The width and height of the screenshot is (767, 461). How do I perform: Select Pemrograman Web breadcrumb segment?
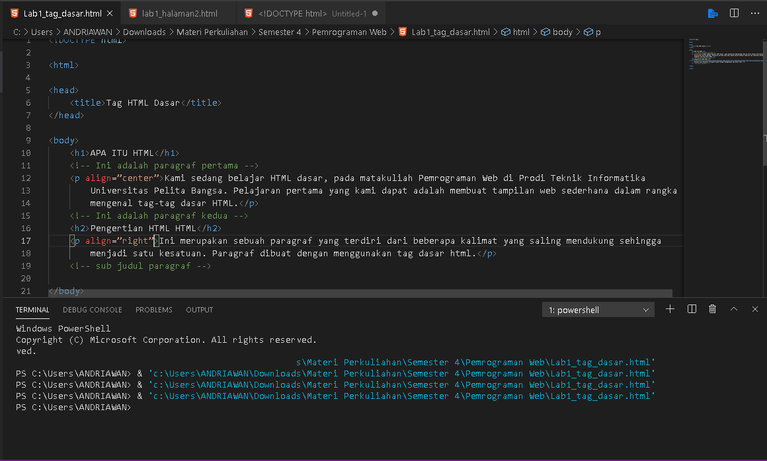pyautogui.click(x=348, y=32)
